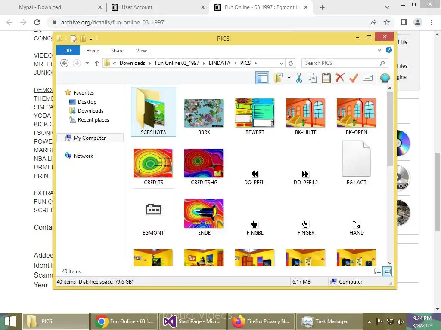The height and width of the screenshot is (330, 441).
Task: Click Downloads in the address breadcrumb
Action: [x=133, y=63]
